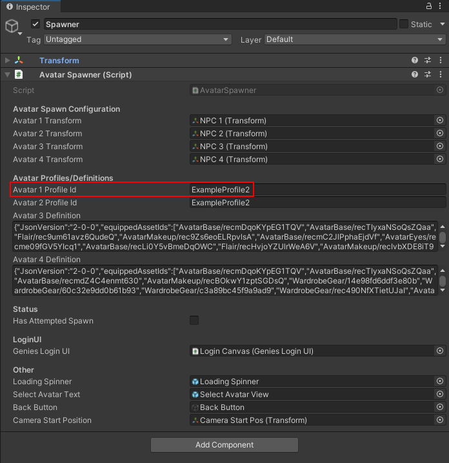Image resolution: width=449 pixels, height=463 pixels.
Task: Check the Has Attempted Spawn box
Action: (x=194, y=320)
